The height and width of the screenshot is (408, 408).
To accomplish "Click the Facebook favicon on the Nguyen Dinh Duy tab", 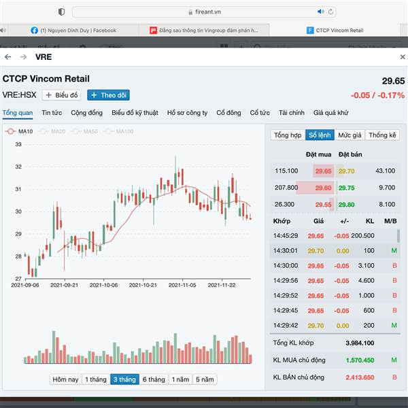I will [x=34, y=31].
